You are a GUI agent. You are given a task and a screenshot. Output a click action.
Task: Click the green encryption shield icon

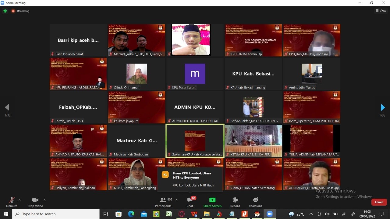pyautogui.click(x=5, y=11)
